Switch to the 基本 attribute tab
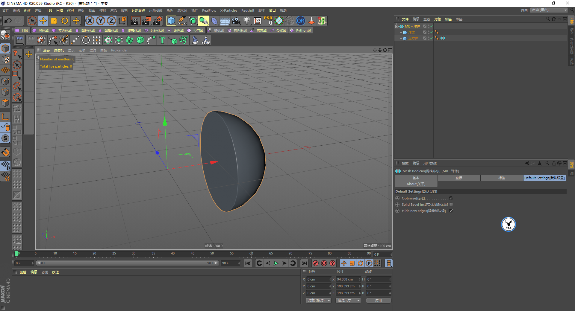This screenshot has width=575, height=311. coord(416,178)
